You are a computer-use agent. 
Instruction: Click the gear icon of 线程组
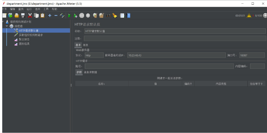pos(11,26)
